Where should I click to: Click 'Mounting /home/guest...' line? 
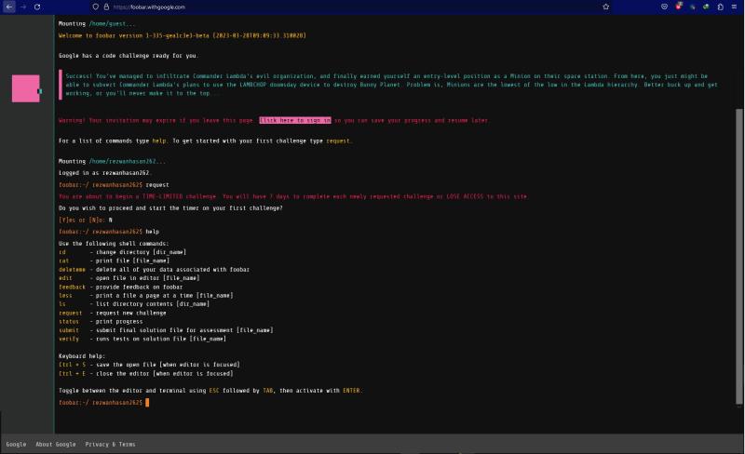click(97, 24)
